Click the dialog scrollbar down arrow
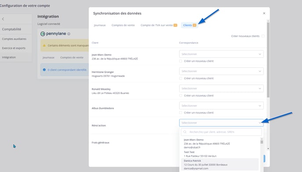Screen dimensions: 302x172 tap(268, 148)
